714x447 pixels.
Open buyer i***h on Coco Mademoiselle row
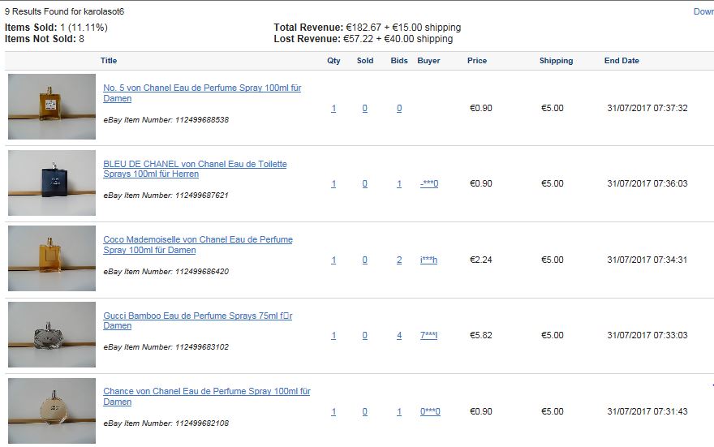point(428,260)
